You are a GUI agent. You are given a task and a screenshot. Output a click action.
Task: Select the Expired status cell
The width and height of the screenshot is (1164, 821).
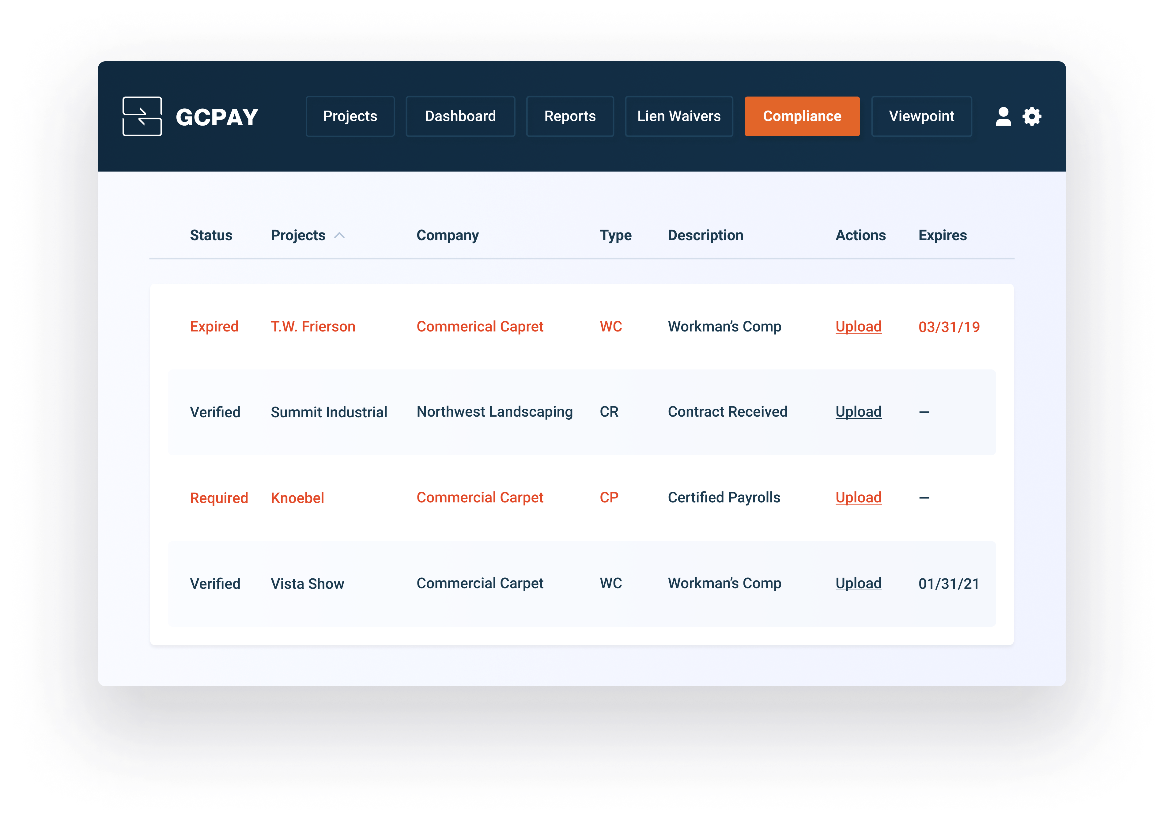pyautogui.click(x=214, y=327)
